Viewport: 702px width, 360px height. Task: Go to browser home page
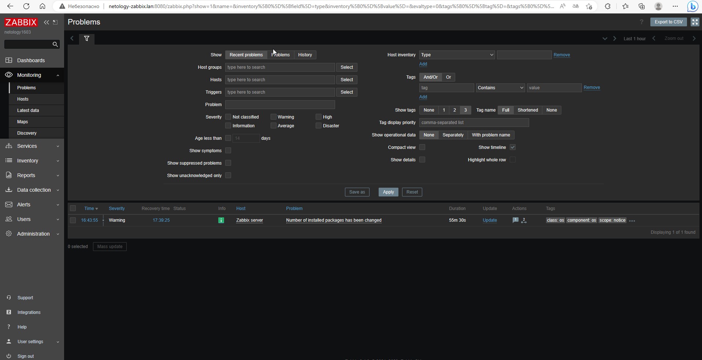coord(42,6)
